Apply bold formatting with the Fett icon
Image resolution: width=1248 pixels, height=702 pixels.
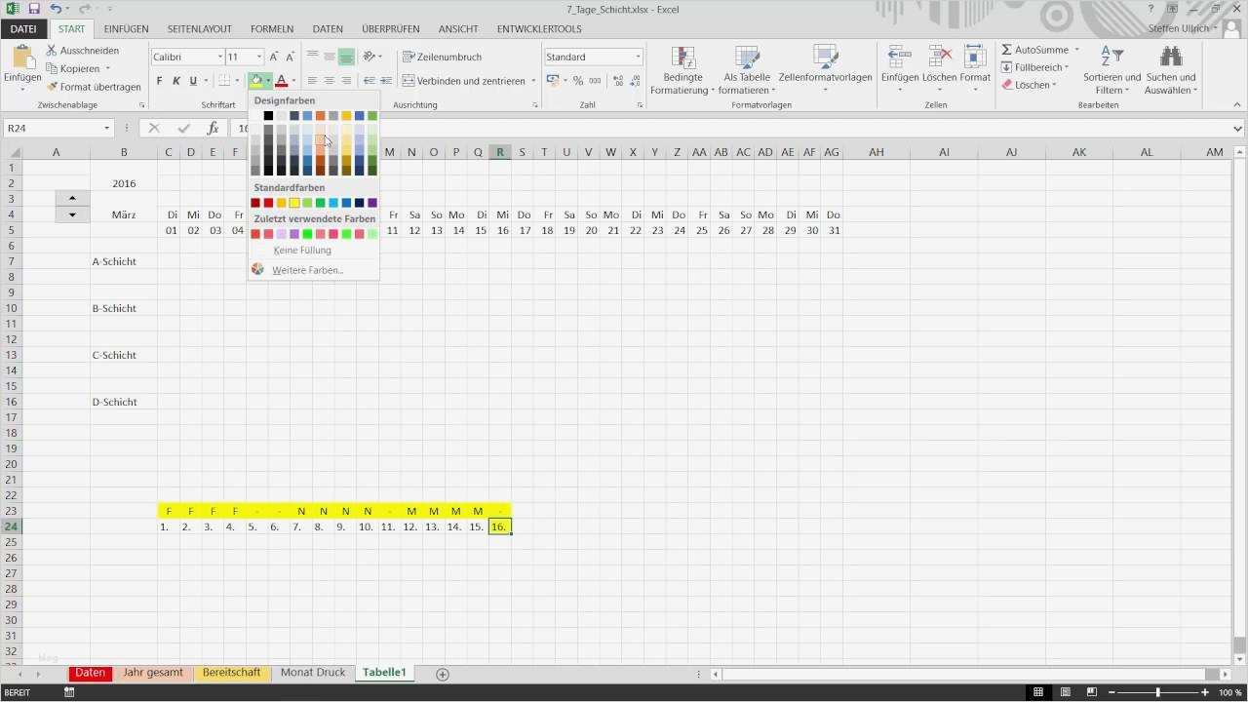[159, 80]
